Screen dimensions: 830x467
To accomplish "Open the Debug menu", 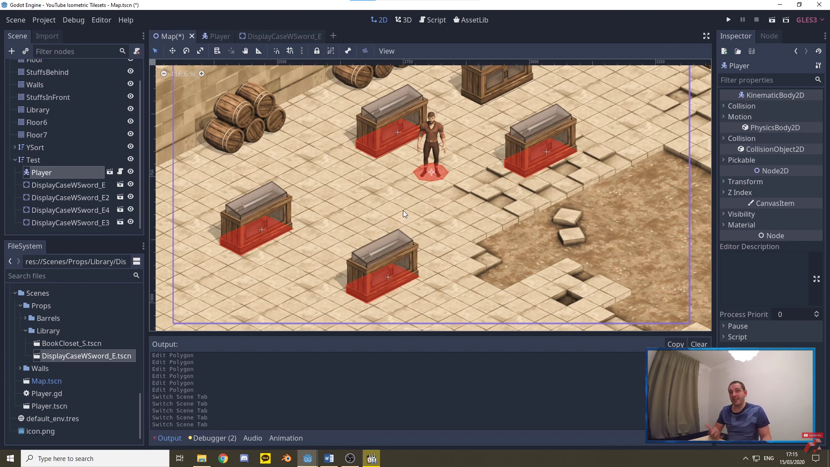I will [x=73, y=20].
